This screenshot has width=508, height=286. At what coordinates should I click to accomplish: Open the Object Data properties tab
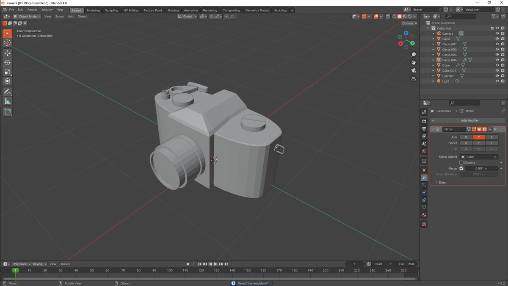pyautogui.click(x=424, y=207)
